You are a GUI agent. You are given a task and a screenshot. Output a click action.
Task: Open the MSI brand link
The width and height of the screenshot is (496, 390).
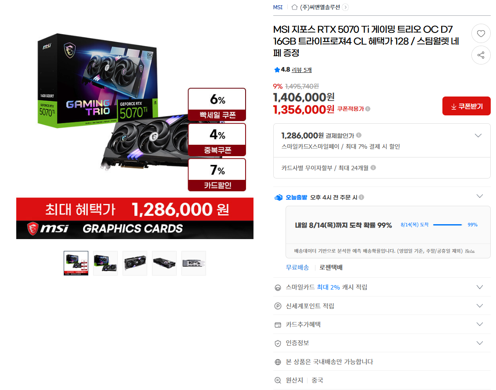[x=278, y=7]
